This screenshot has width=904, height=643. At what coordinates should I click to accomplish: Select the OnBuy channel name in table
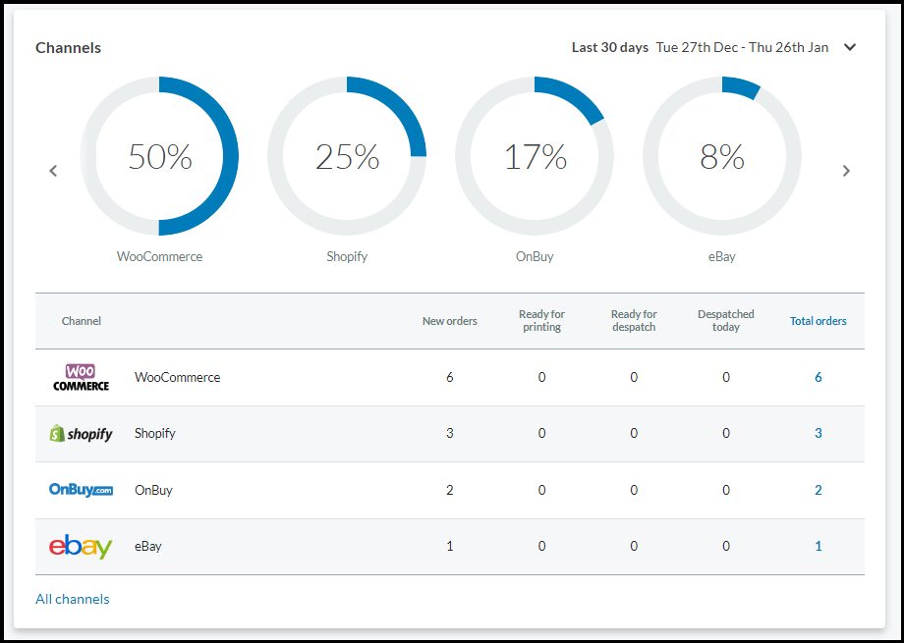click(x=153, y=490)
